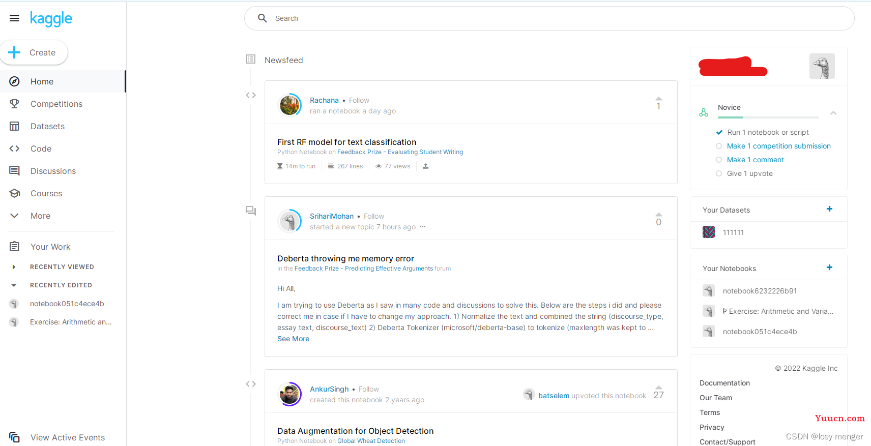Image resolution: width=871 pixels, height=446 pixels.
Task: Click the View Active Events icon
Action: [x=14, y=437]
